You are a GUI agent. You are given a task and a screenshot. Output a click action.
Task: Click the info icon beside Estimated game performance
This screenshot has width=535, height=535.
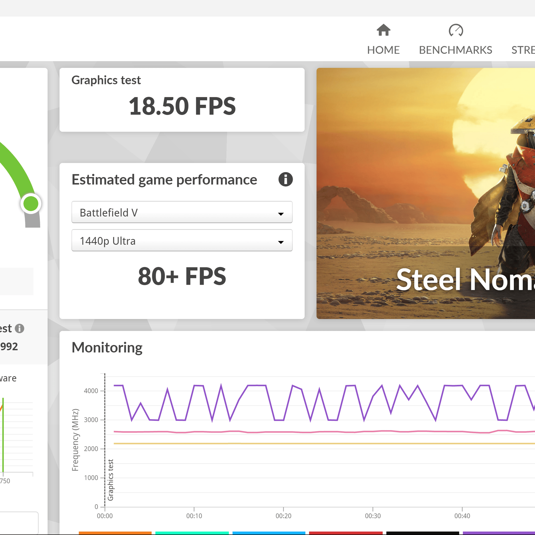(286, 179)
